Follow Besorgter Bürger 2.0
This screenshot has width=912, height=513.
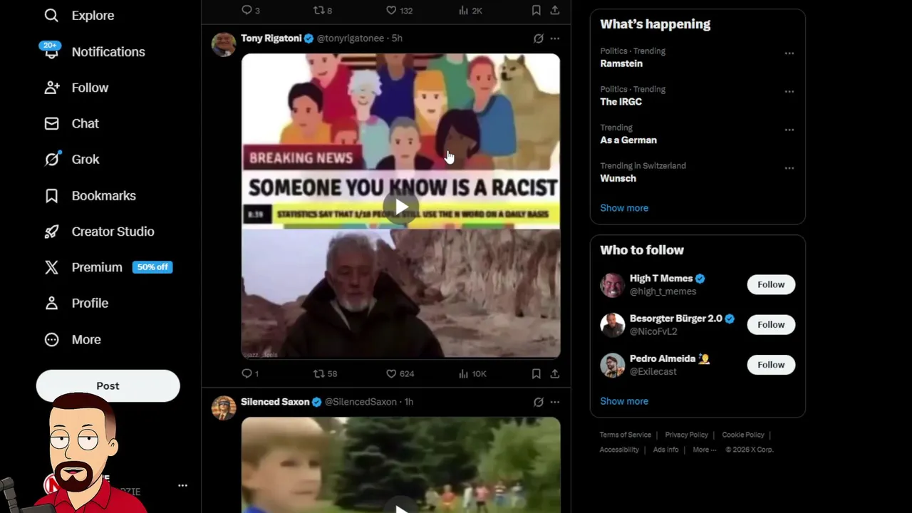[771, 324]
